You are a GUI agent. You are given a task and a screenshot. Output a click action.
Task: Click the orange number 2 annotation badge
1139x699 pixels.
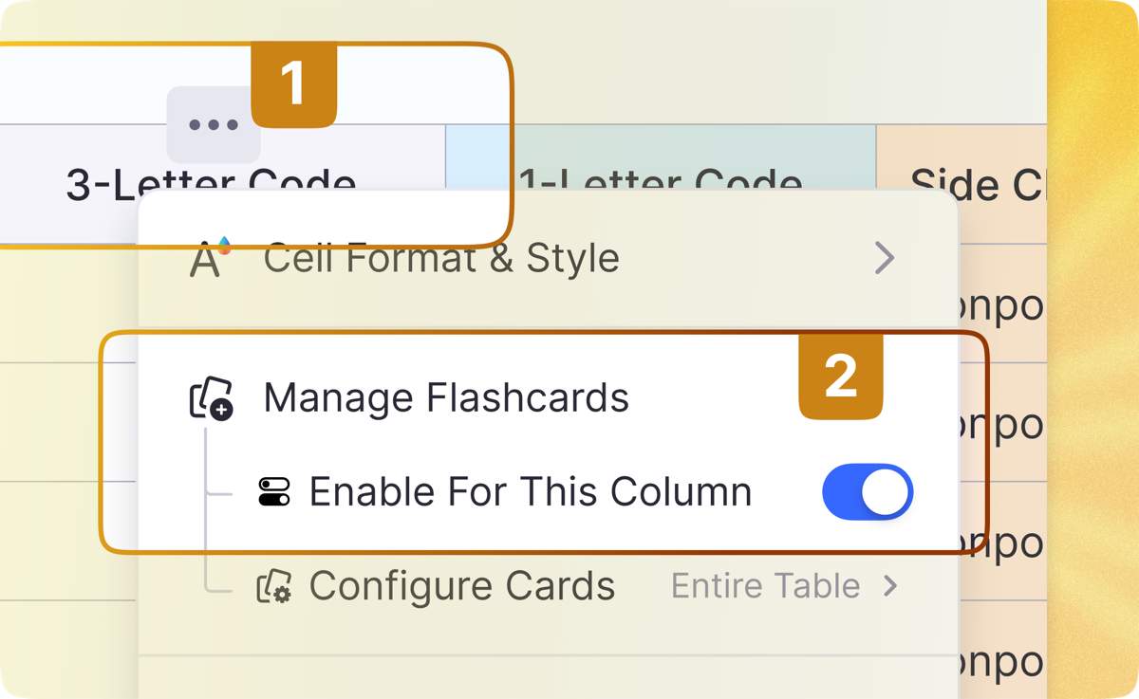pyautogui.click(x=841, y=377)
